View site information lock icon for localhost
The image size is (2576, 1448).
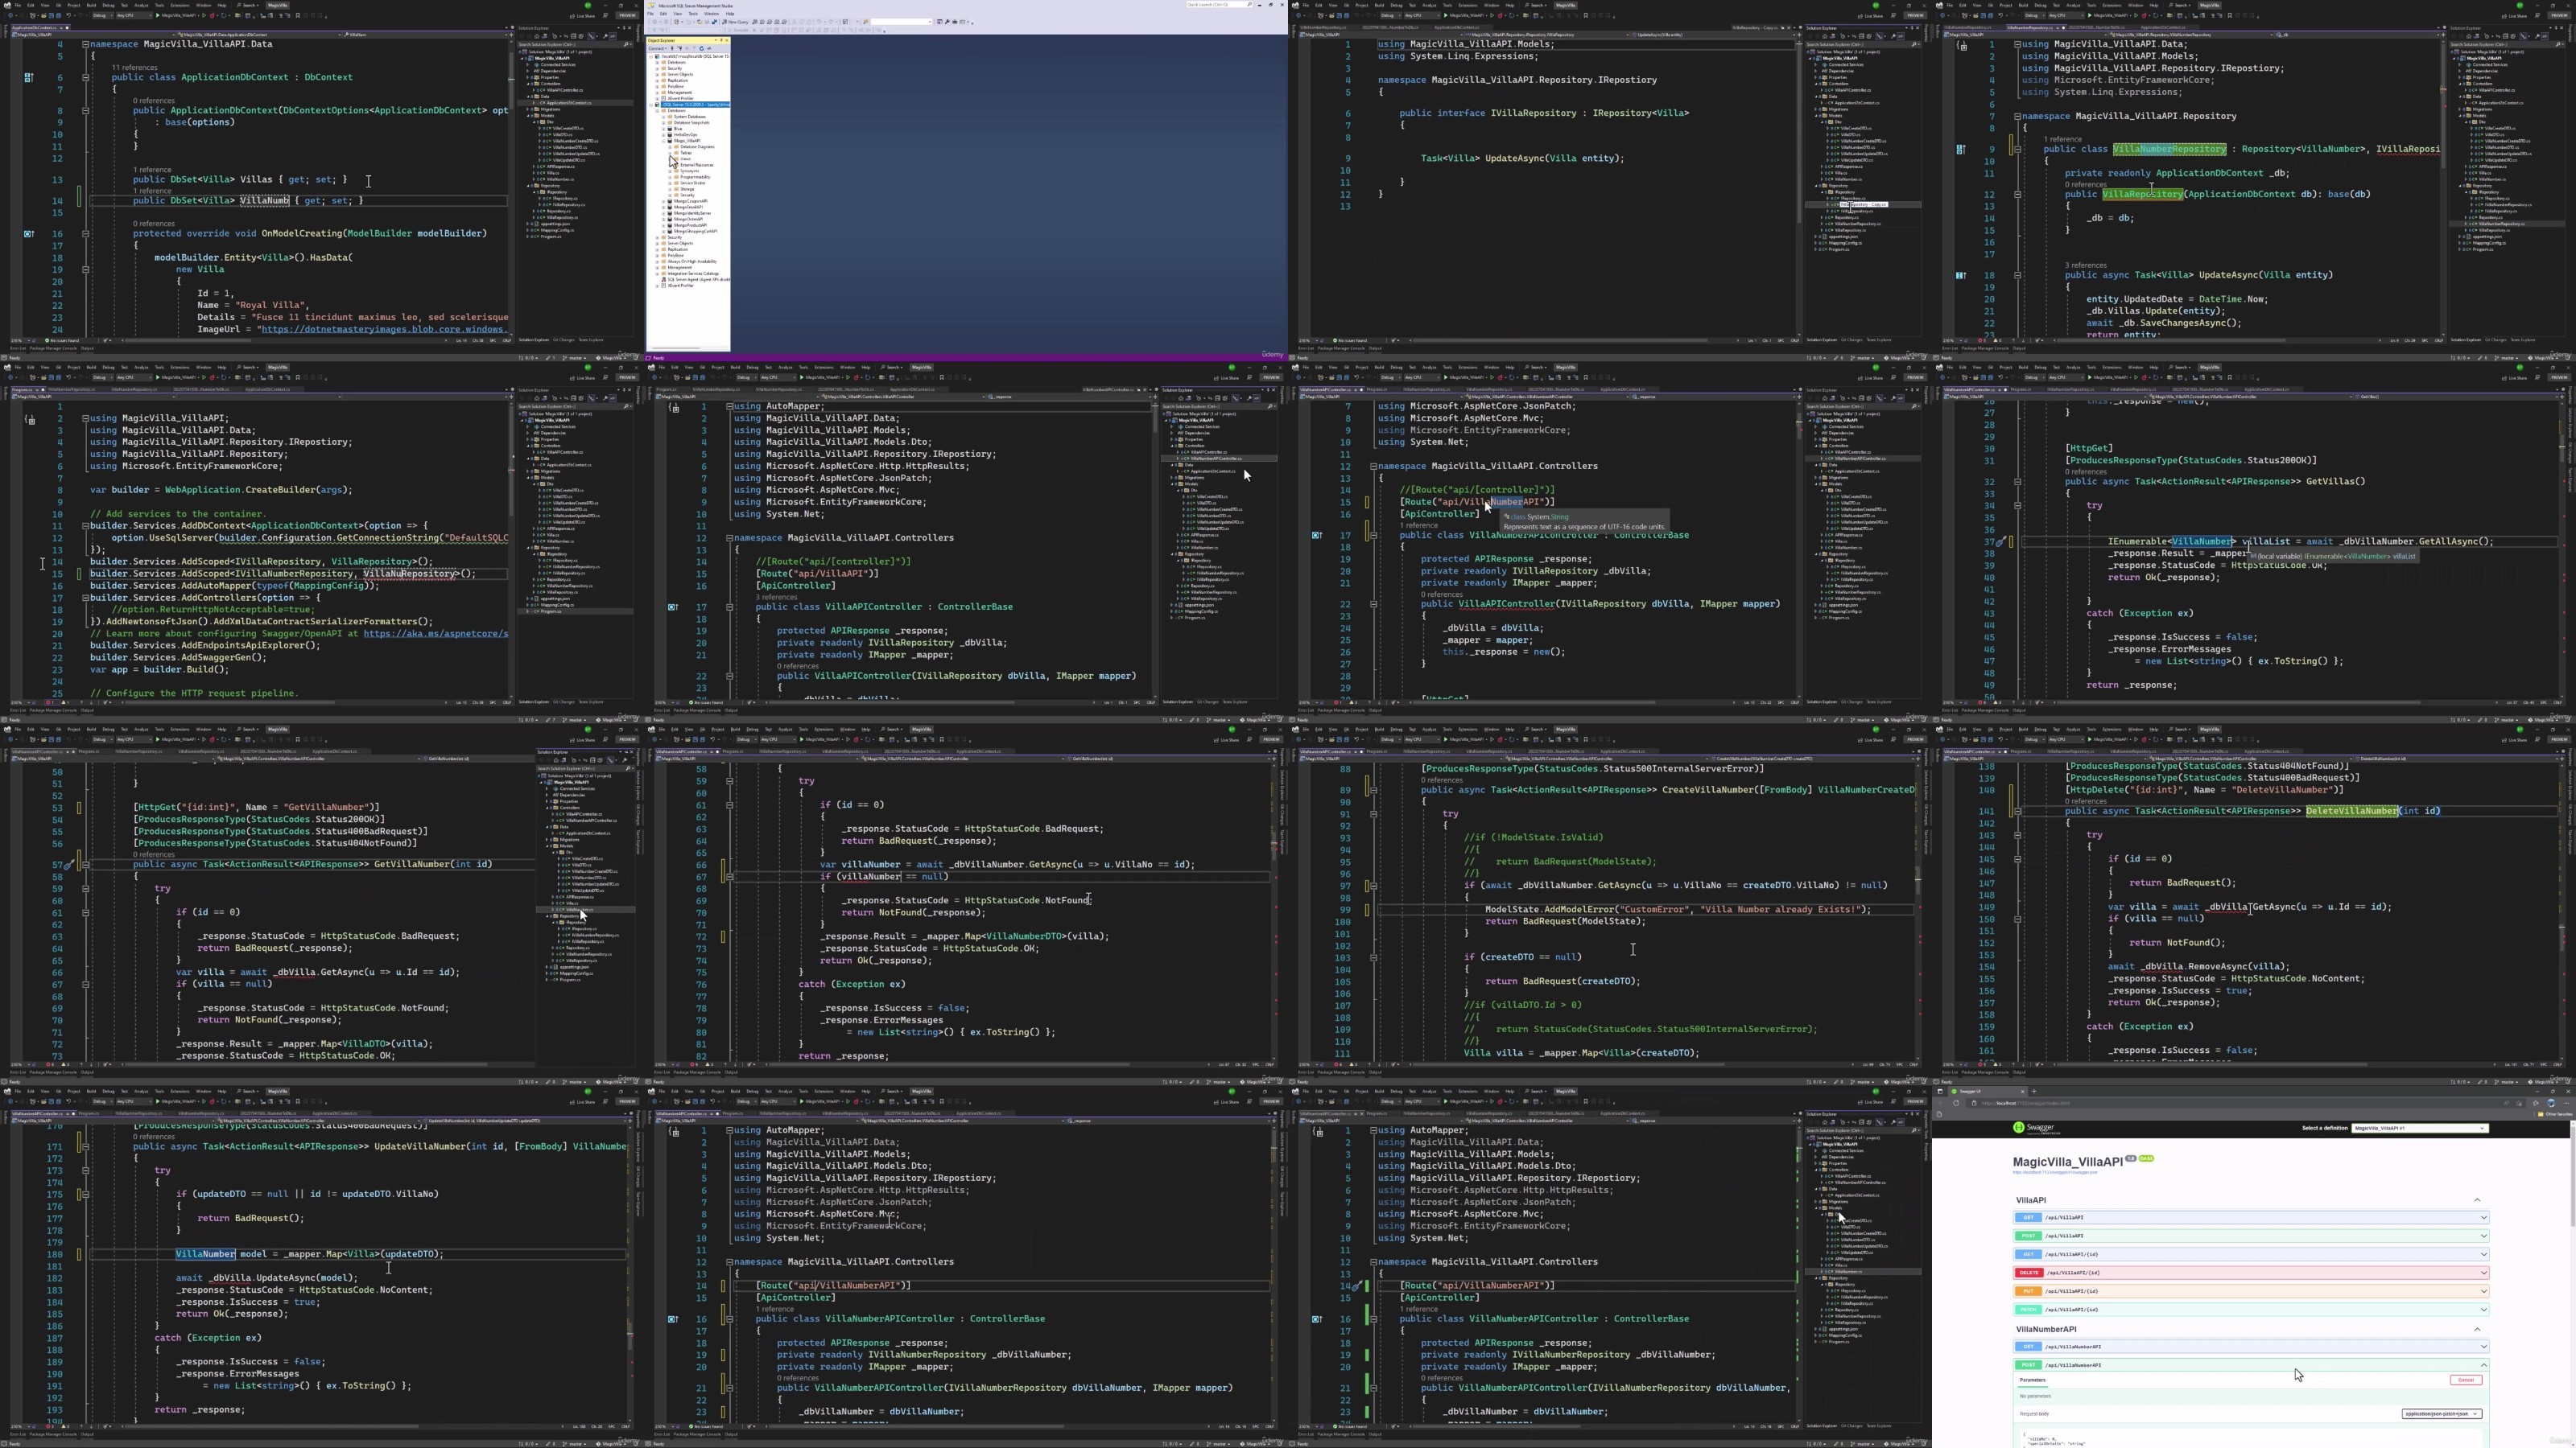tap(1974, 1103)
